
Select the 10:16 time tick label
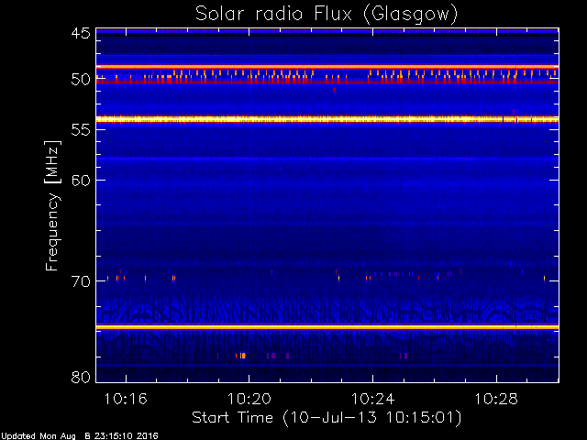(x=126, y=399)
